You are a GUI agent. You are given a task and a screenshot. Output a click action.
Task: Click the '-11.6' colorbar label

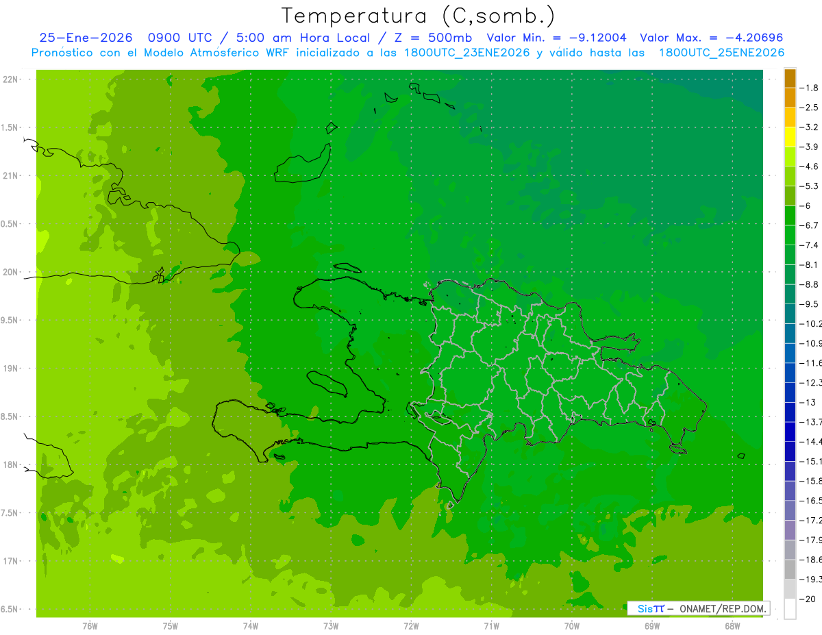[810, 363]
